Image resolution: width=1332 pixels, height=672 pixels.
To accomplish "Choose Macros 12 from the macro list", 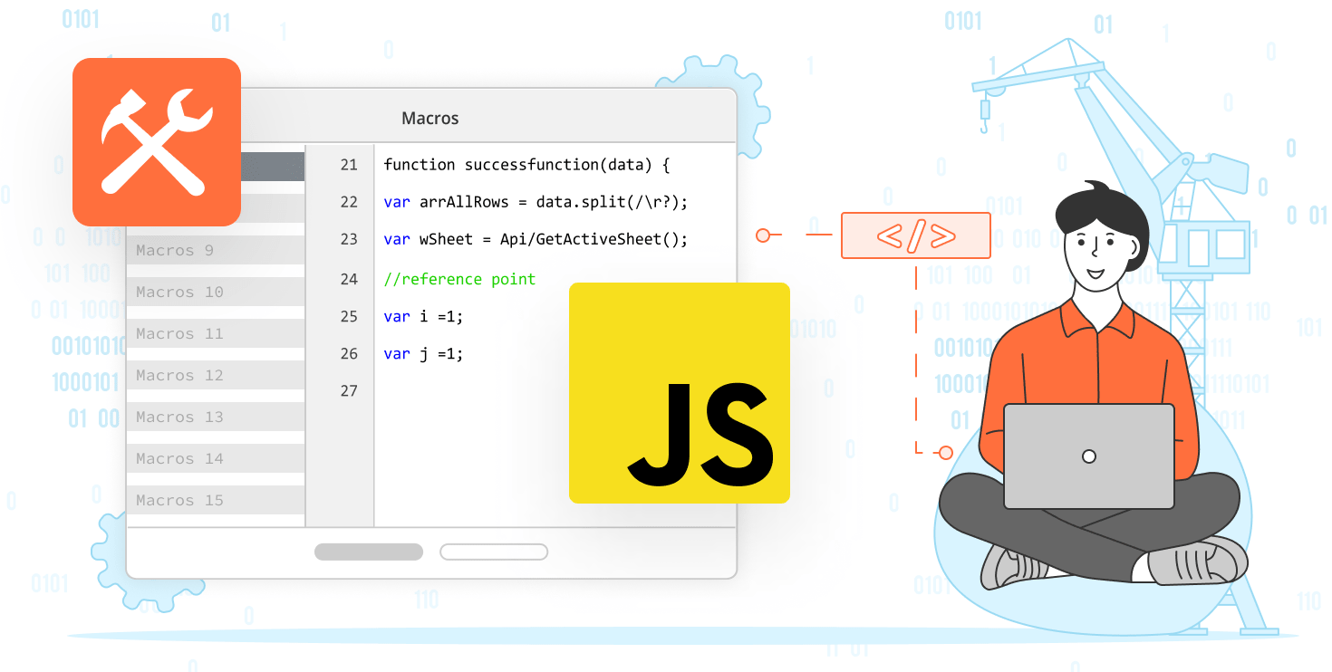I will point(215,375).
